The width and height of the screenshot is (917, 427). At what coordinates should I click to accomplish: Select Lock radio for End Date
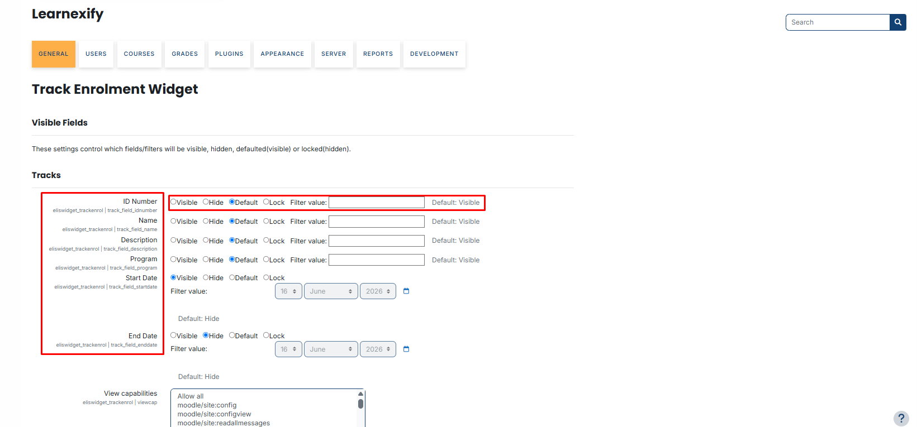point(266,335)
